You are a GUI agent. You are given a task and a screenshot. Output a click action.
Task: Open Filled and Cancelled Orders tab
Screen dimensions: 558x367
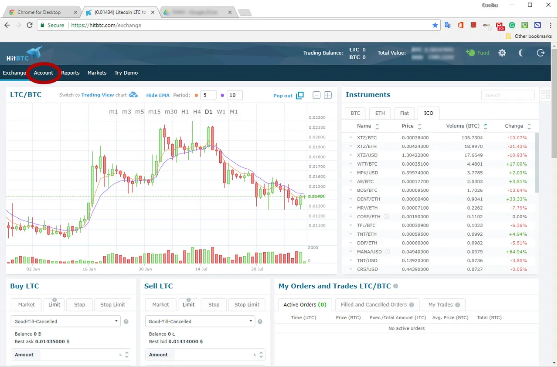378,305
